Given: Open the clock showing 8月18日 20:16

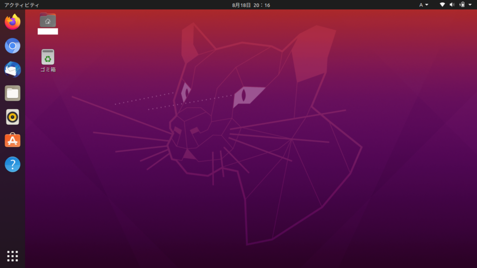Looking at the screenshot, I should (251, 5).
